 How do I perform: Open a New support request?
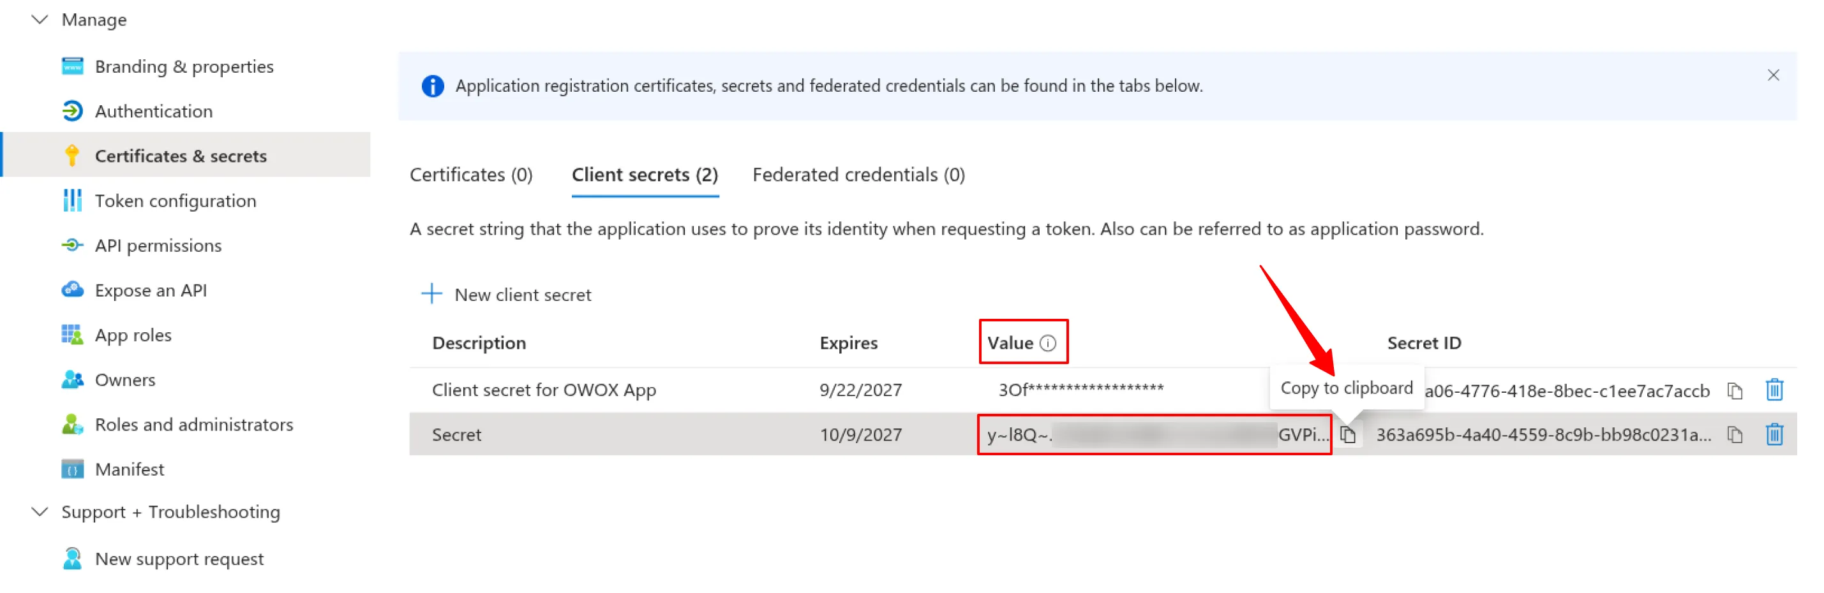(179, 559)
